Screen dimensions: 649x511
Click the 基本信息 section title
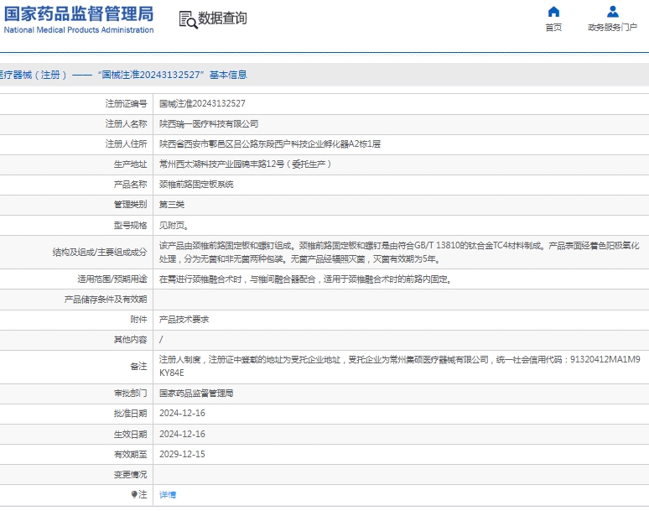228,75
